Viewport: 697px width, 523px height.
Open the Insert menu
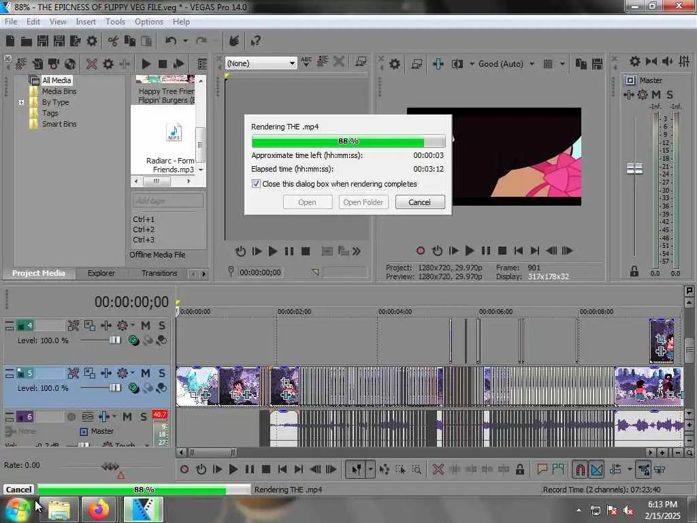tap(86, 22)
